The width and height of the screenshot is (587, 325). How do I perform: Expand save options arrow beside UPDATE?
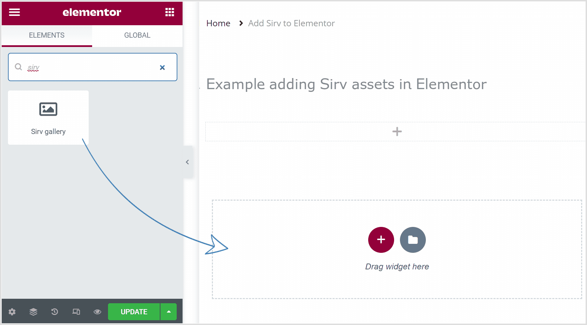(x=169, y=312)
